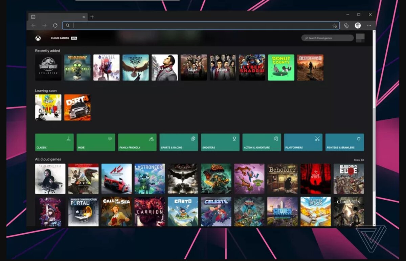Image resolution: width=406 pixels, height=261 pixels.
Task: Open the Yakuza tile showing one man in a grey suit
Action: 165,67
